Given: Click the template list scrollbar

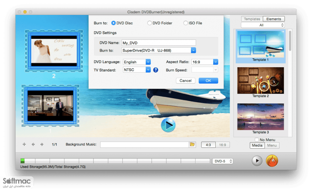Looking at the screenshot, I should [290, 41].
